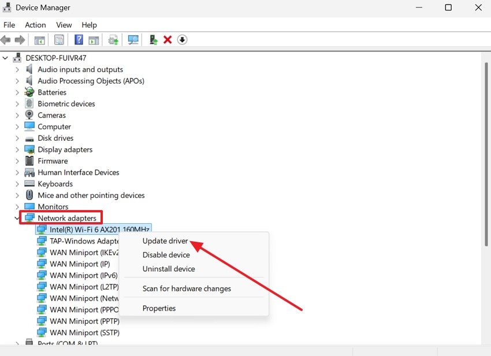The width and height of the screenshot is (491, 356).
Task: Click the Firmware chip icon
Action: coord(29,161)
